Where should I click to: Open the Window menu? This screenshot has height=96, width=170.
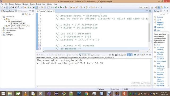tap(50, 4)
